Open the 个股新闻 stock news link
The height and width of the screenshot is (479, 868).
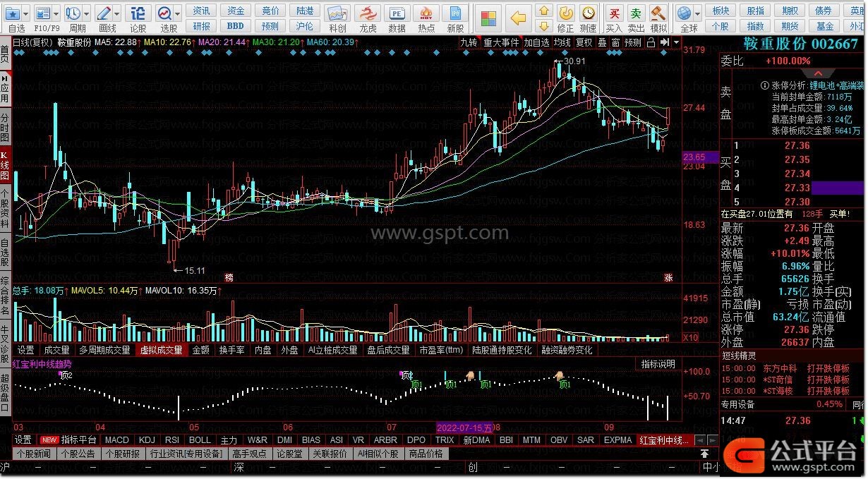[x=34, y=454]
